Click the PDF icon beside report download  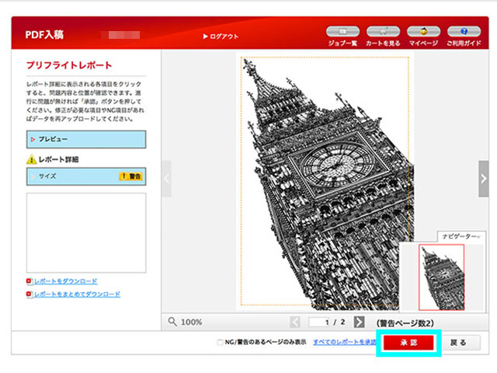click(30, 281)
